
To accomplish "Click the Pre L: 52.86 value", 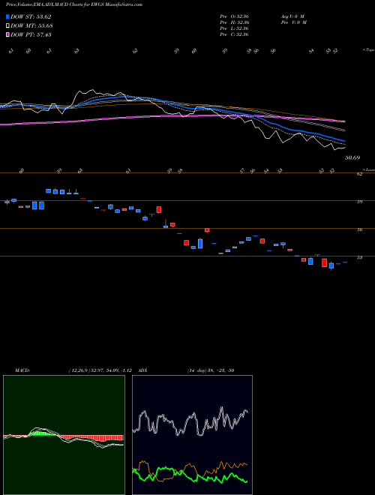I will pyautogui.click(x=235, y=28).
